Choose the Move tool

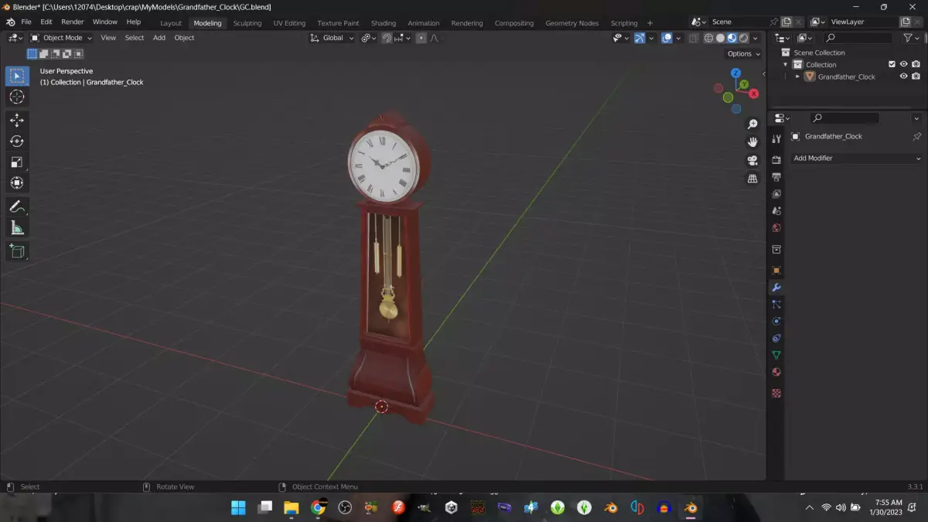pyautogui.click(x=17, y=121)
